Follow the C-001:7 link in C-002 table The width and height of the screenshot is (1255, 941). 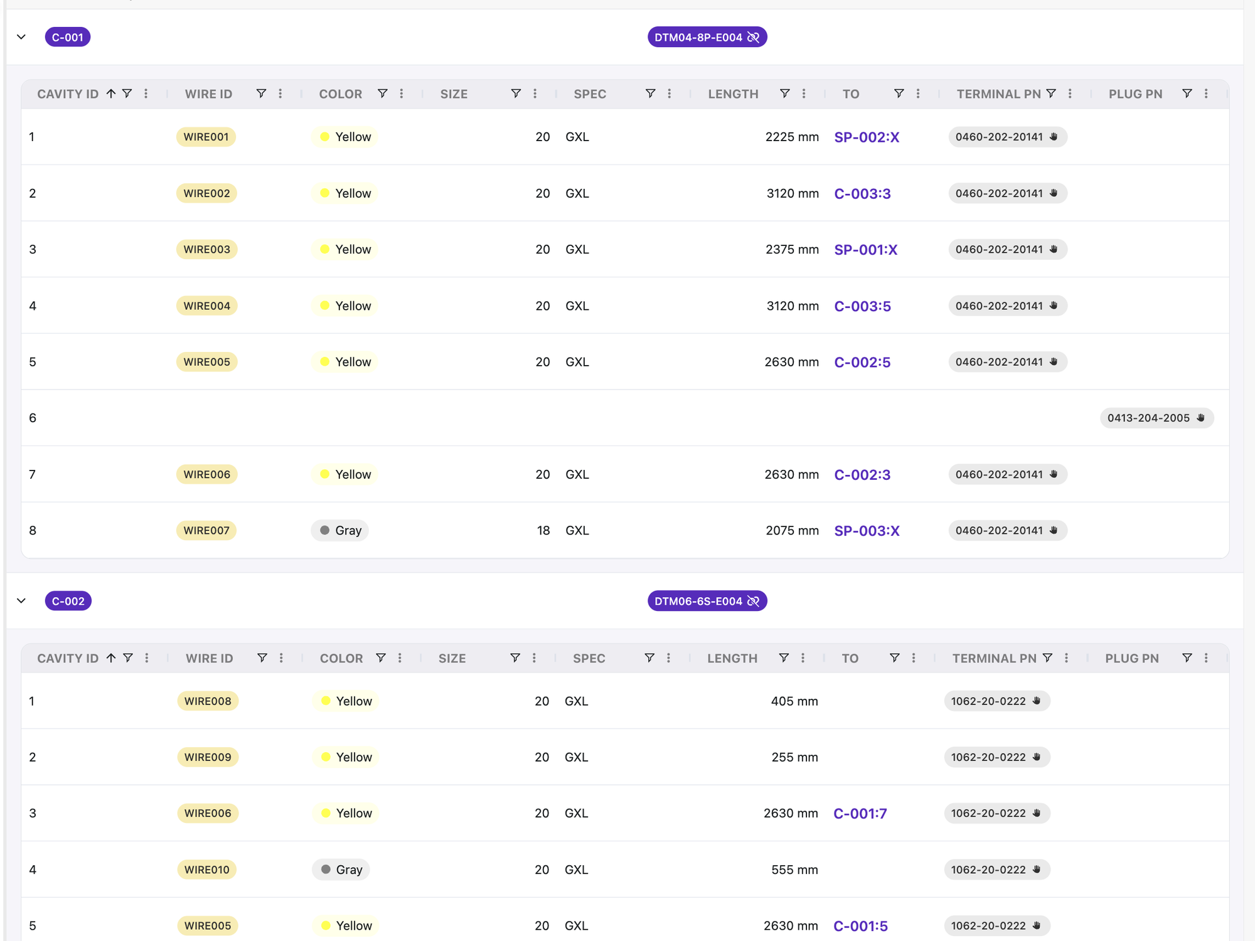point(860,814)
